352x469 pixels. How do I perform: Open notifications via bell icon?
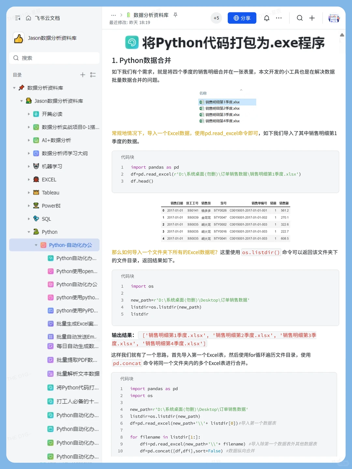267,18
